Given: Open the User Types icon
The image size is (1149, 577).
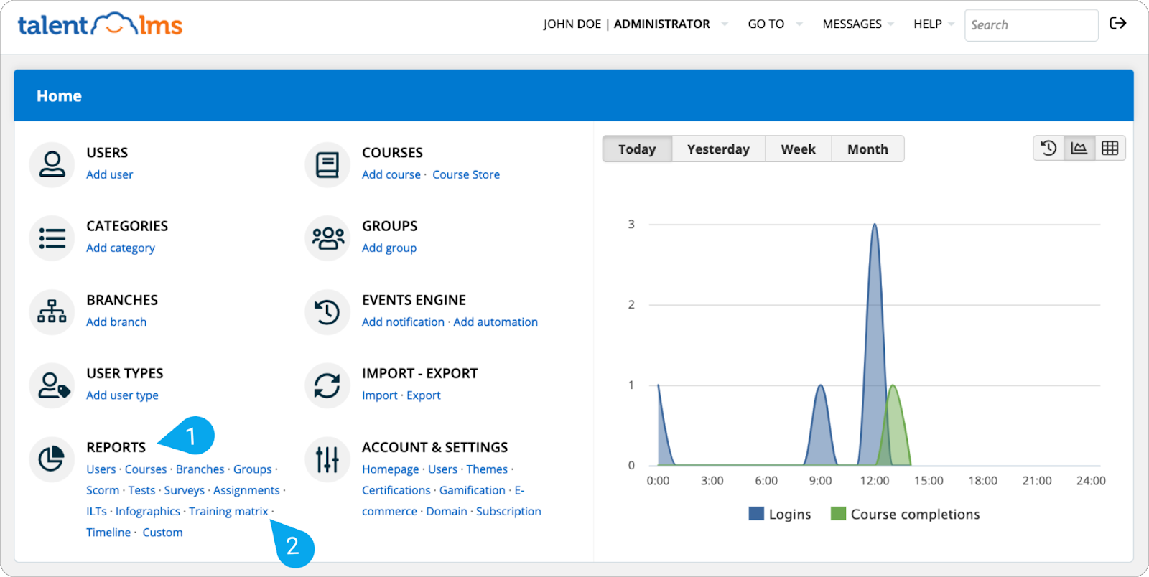Looking at the screenshot, I should (52, 385).
